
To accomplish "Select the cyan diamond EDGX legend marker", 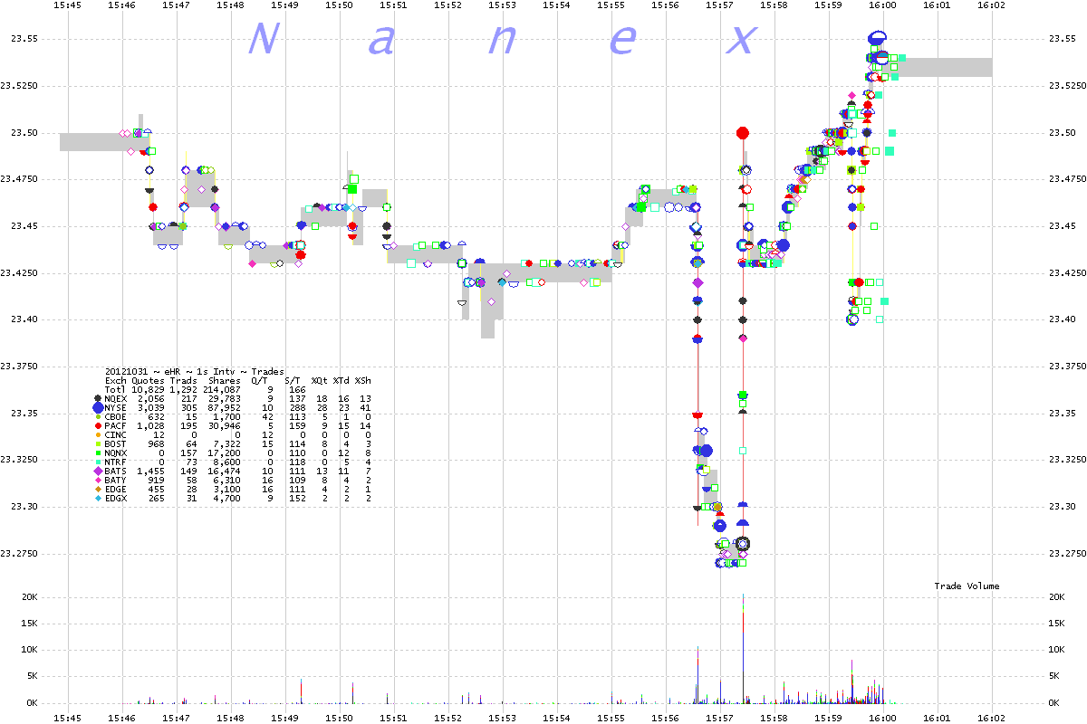I will click(98, 498).
